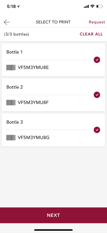Screen dimensions: 107x233
Task: Select the Bottle 1 card title
Action: coord(14,52)
